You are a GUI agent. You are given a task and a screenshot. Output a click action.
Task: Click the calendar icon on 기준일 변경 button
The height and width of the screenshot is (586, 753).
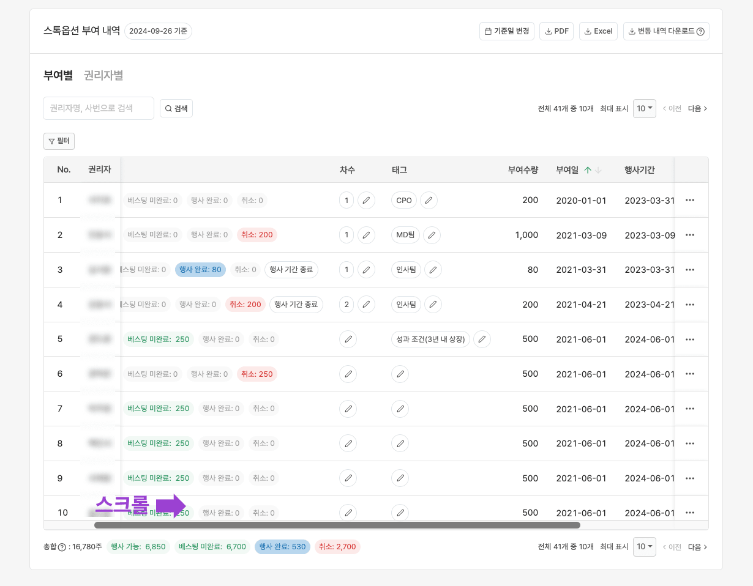coord(487,31)
